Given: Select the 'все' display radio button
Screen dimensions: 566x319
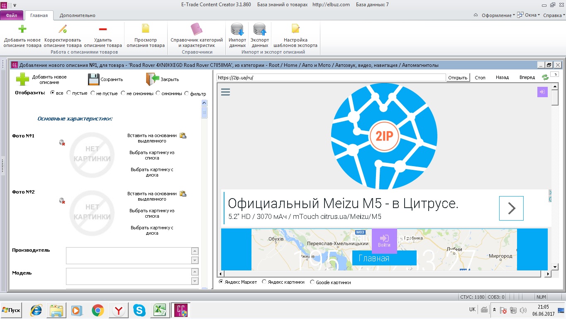Looking at the screenshot, I should point(52,93).
